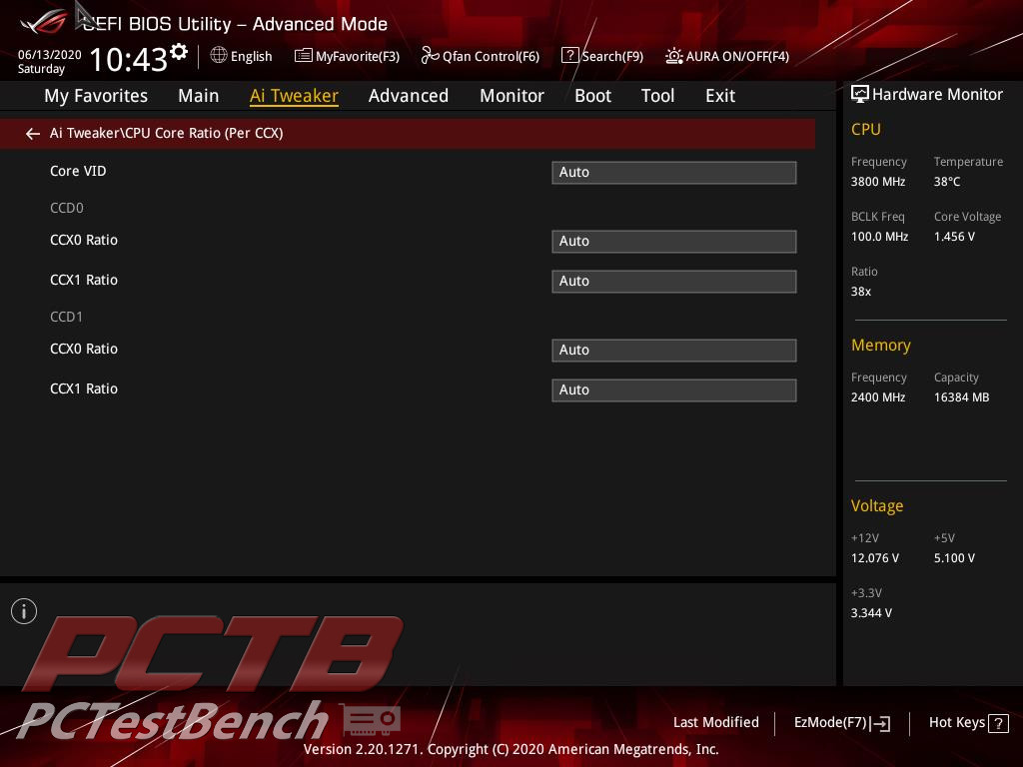Screen dimensions: 1023x767
Task: Click memory capacity 16384 MB
Action: click(961, 397)
